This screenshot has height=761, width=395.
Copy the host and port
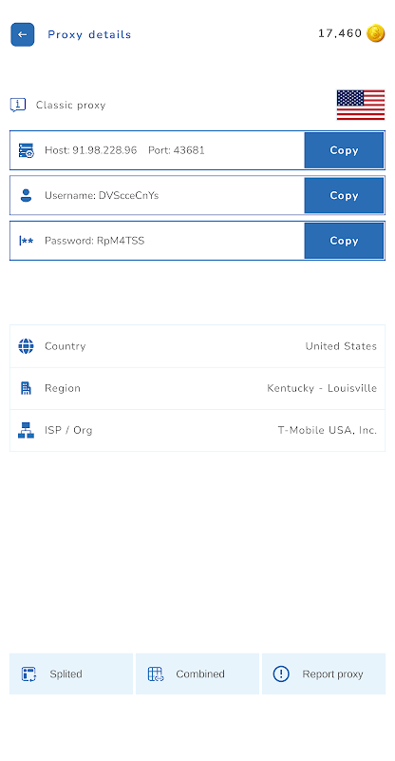coord(344,150)
